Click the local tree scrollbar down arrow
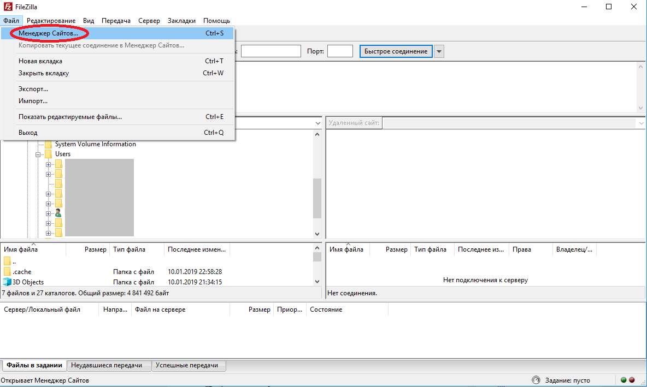 pos(317,234)
